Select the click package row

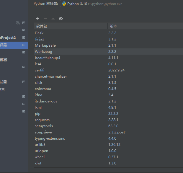point(108,83)
